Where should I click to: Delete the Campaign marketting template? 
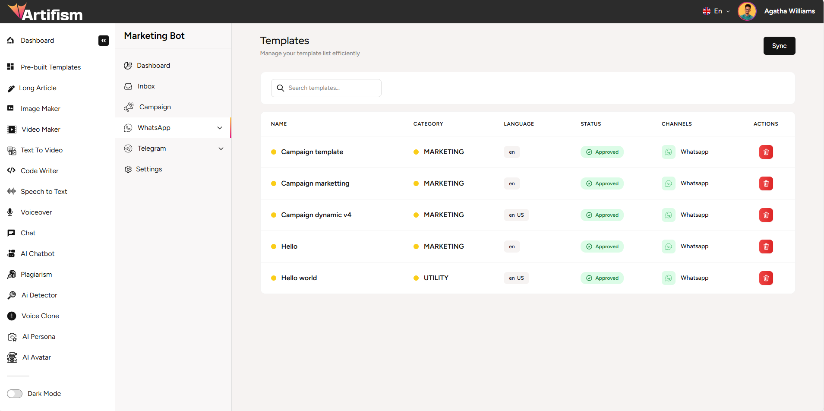tap(766, 183)
